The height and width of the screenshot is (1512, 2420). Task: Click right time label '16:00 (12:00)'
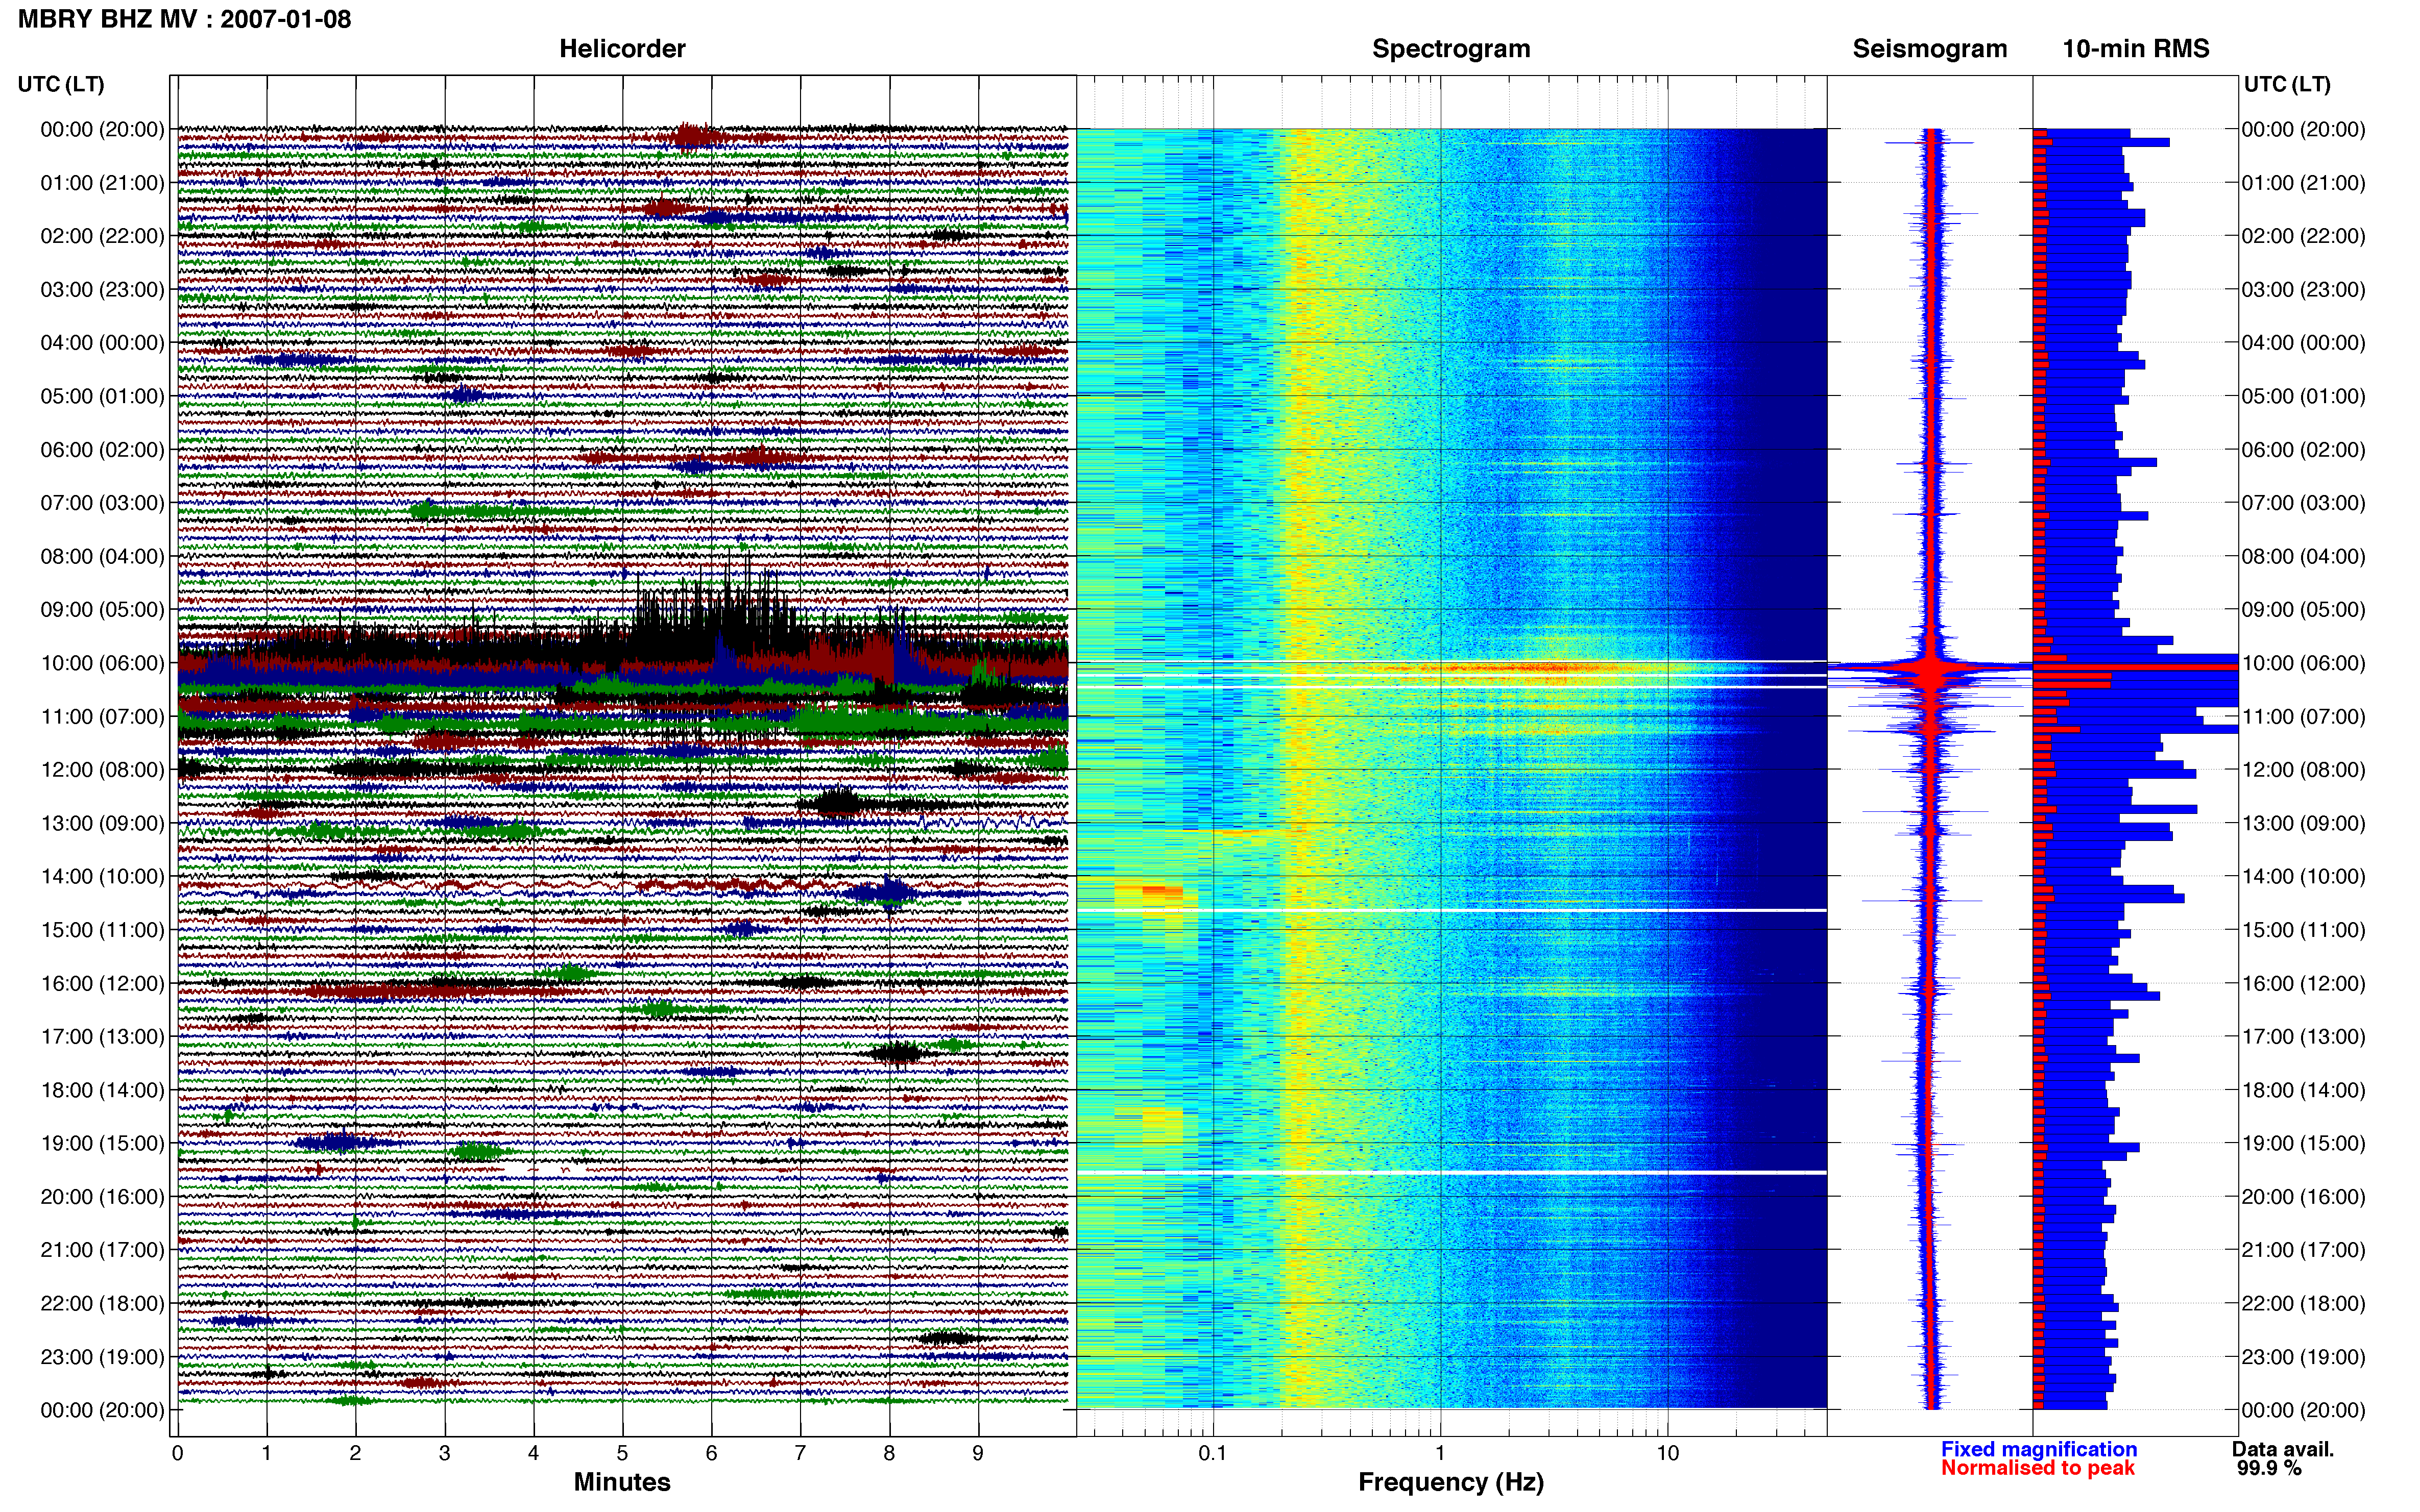pos(2303,983)
